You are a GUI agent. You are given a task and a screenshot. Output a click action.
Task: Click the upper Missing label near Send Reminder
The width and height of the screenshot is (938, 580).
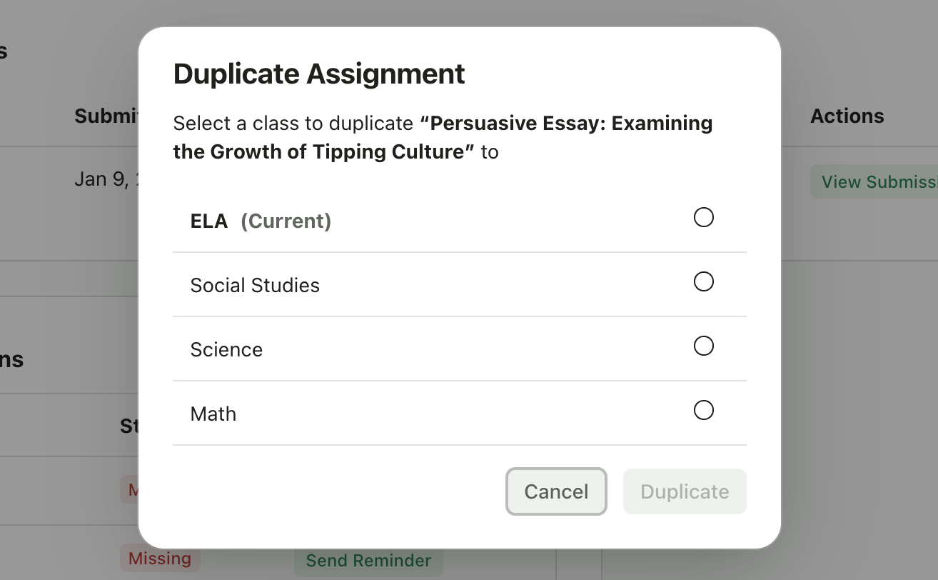point(136,489)
